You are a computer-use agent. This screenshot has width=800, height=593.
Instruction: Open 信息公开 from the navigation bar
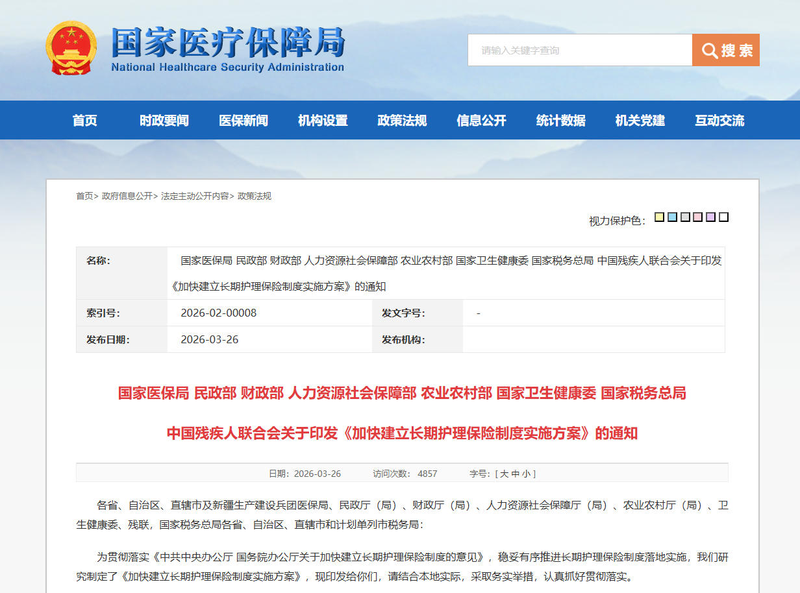[x=481, y=120]
